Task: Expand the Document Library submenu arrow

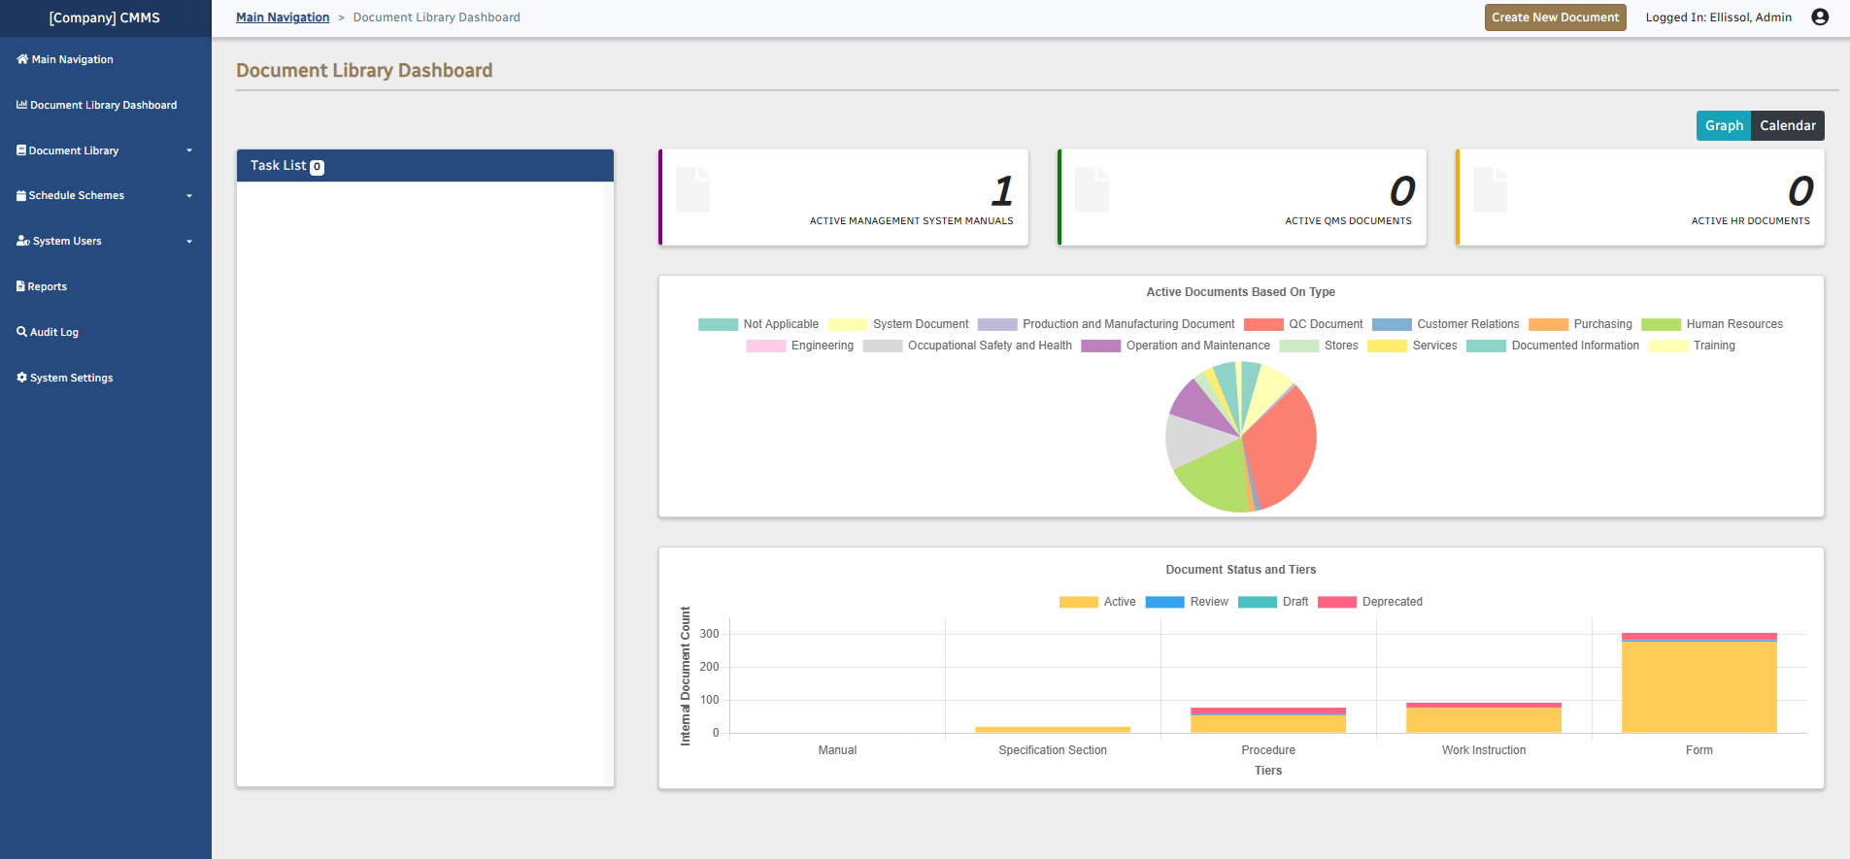Action: tap(189, 150)
